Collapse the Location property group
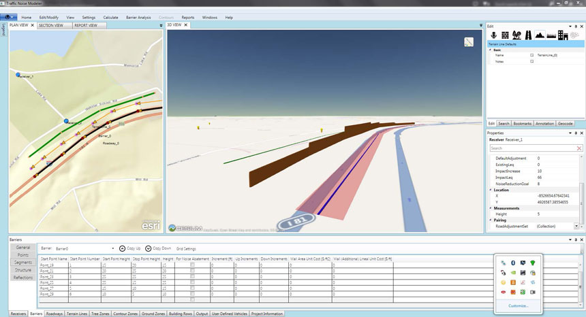Image resolution: width=586 pixels, height=317 pixels. coord(491,190)
